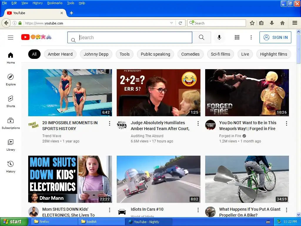This screenshot has height=226, width=301.
Task: Open options menu for 20 Impossible Moments video
Action: point(110,123)
